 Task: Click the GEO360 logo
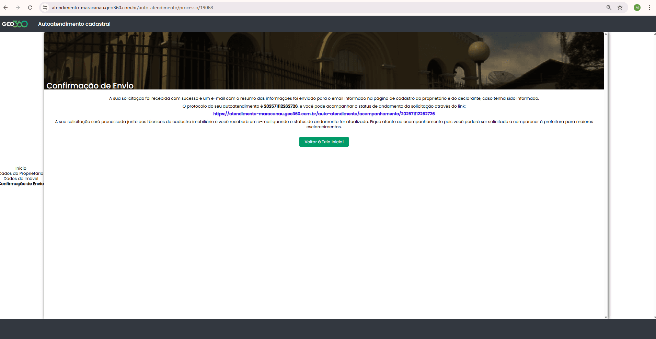(x=15, y=24)
